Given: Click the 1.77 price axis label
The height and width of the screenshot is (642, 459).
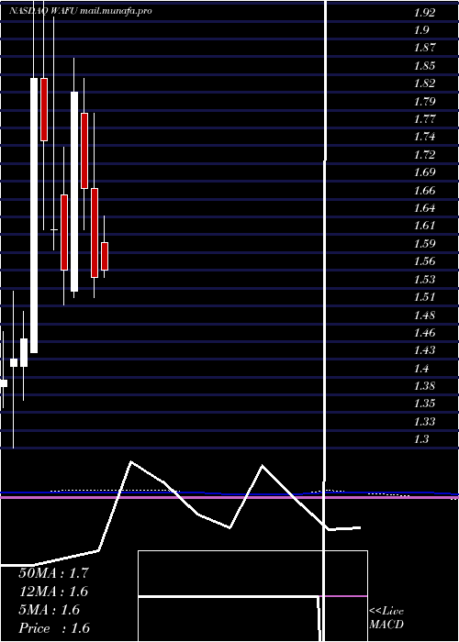Looking at the screenshot, I should pos(424,119).
